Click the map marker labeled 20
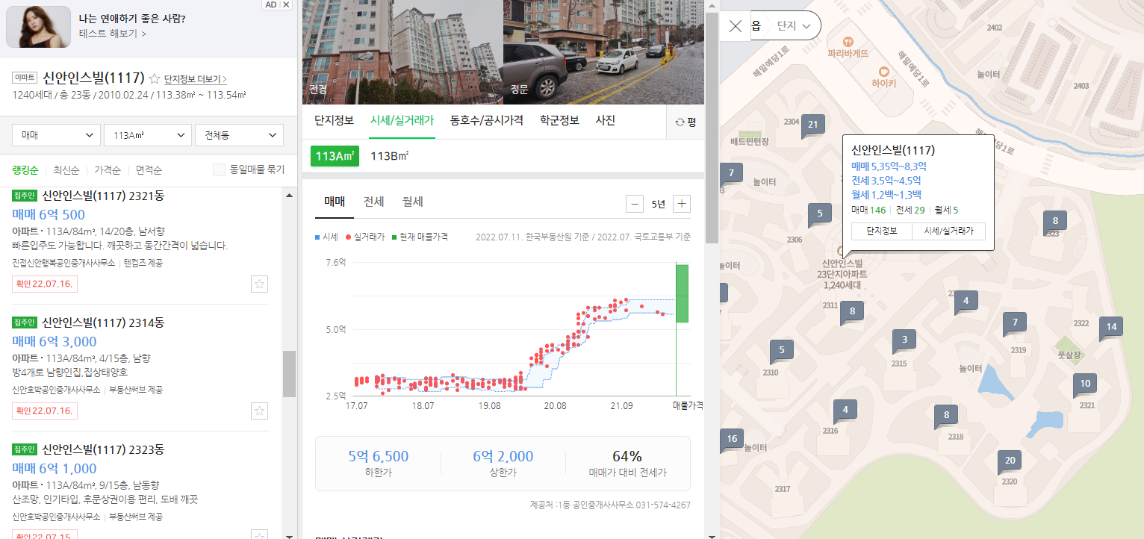The image size is (1144, 539). 1010,461
